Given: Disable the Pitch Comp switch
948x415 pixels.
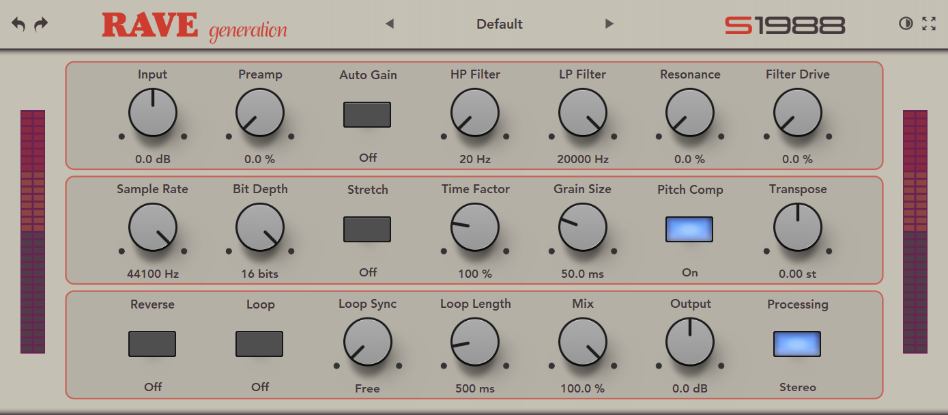Looking at the screenshot, I should [689, 229].
